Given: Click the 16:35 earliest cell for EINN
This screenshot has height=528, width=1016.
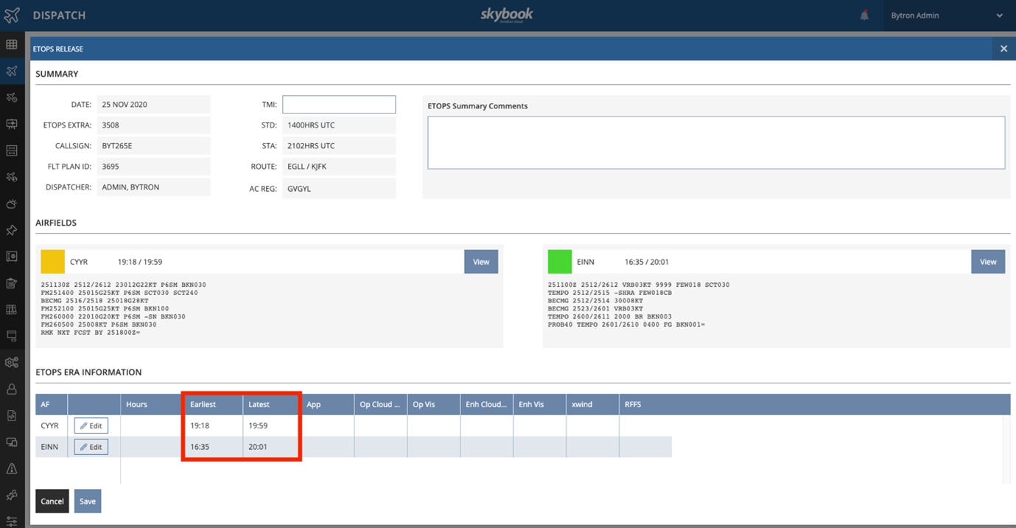Looking at the screenshot, I should tap(214, 447).
